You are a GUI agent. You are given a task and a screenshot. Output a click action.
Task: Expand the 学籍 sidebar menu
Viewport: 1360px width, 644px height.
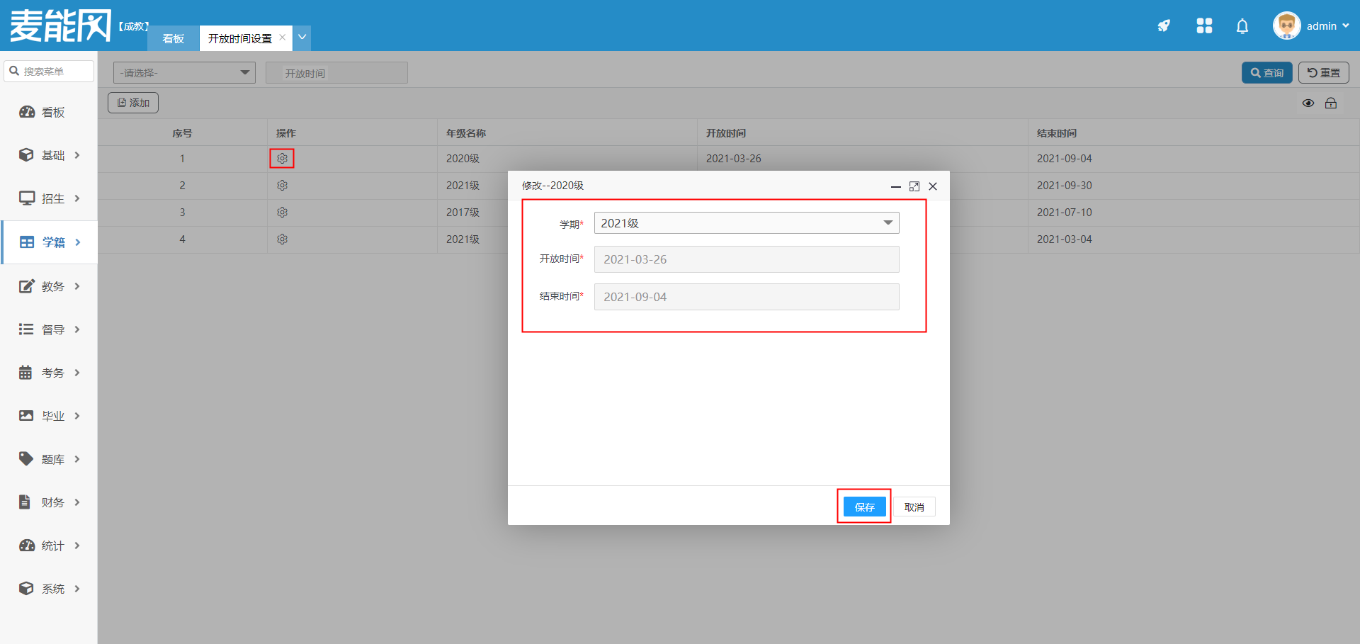tap(50, 242)
